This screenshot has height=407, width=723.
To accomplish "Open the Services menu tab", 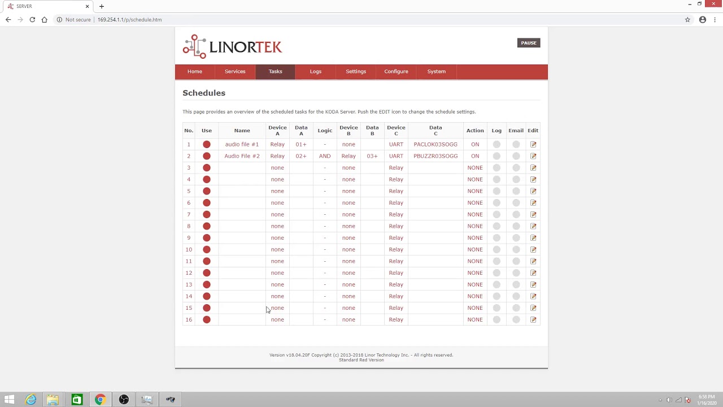I will [x=235, y=72].
